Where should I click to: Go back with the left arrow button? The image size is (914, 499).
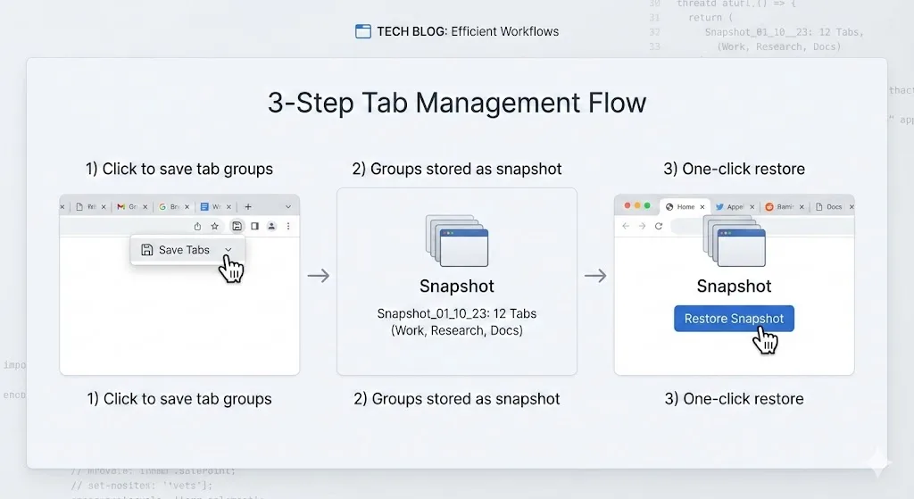[626, 226]
